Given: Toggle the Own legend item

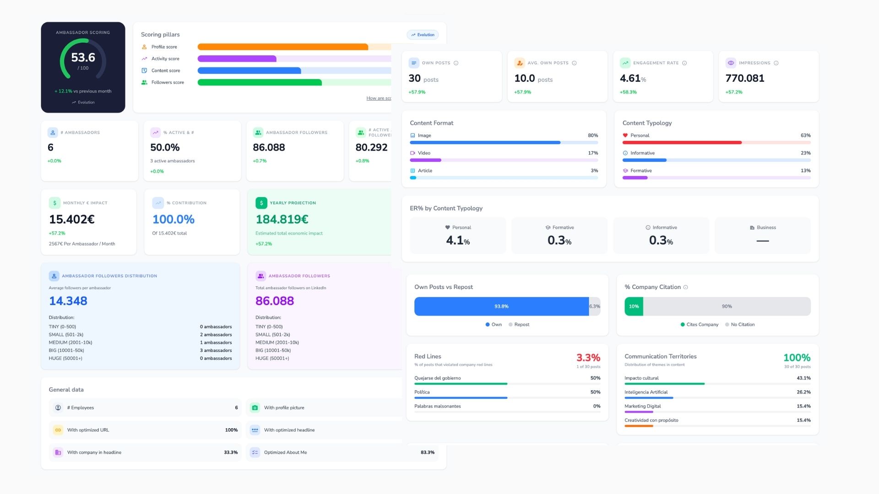Looking at the screenshot, I should pos(494,325).
